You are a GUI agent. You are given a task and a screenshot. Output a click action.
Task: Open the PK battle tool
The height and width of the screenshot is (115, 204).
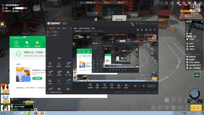coord(50,73)
